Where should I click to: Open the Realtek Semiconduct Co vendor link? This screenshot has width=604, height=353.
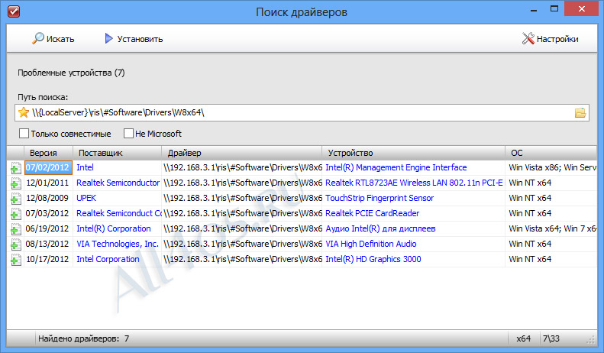(118, 213)
